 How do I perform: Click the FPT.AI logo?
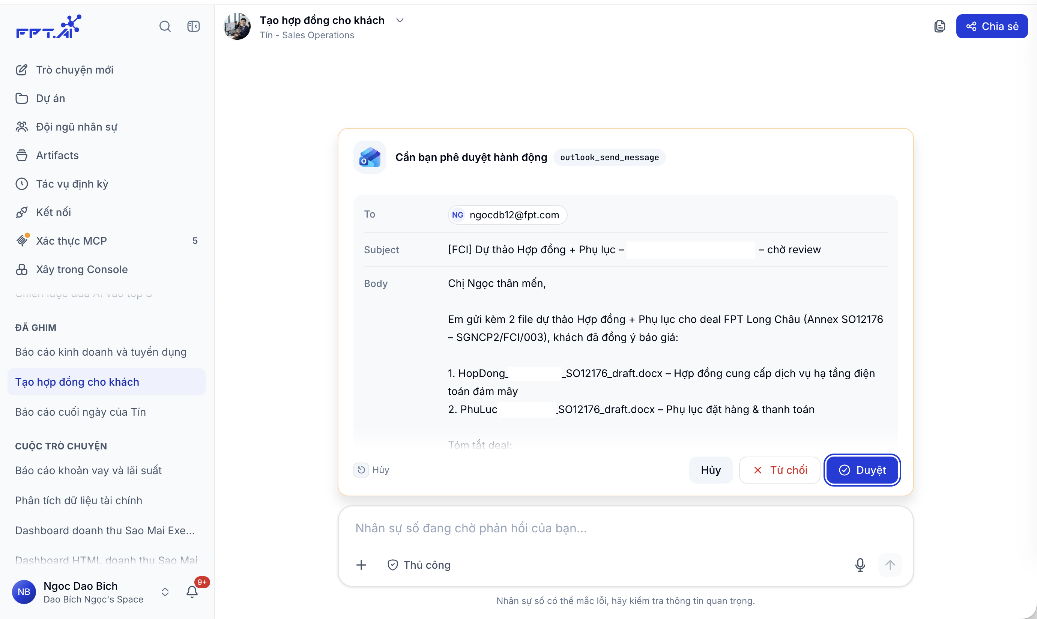[x=48, y=27]
